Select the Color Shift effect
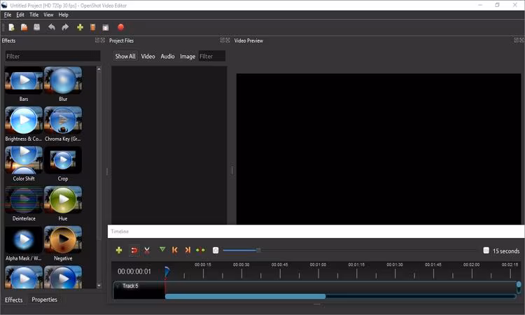525x315 pixels. pos(24,164)
